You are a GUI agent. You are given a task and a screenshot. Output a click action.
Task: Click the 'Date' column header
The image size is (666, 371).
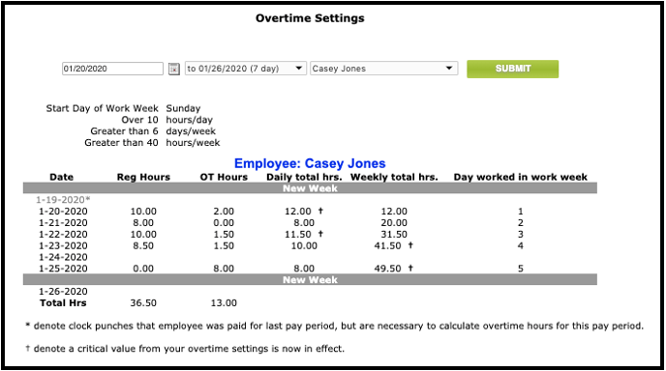point(62,177)
